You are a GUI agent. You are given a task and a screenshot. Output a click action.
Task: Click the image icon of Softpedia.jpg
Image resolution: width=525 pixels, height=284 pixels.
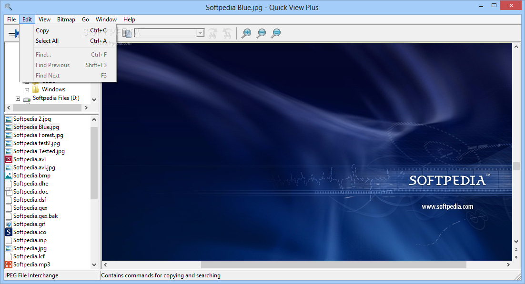[x=9, y=248]
